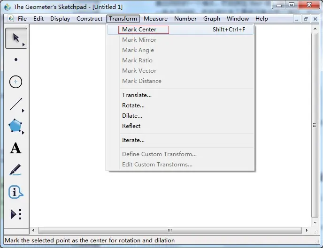Open the Construct menu
Screen dimensions: 323x248
(x=89, y=19)
